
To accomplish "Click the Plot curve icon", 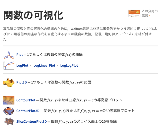I will [9, 55].
